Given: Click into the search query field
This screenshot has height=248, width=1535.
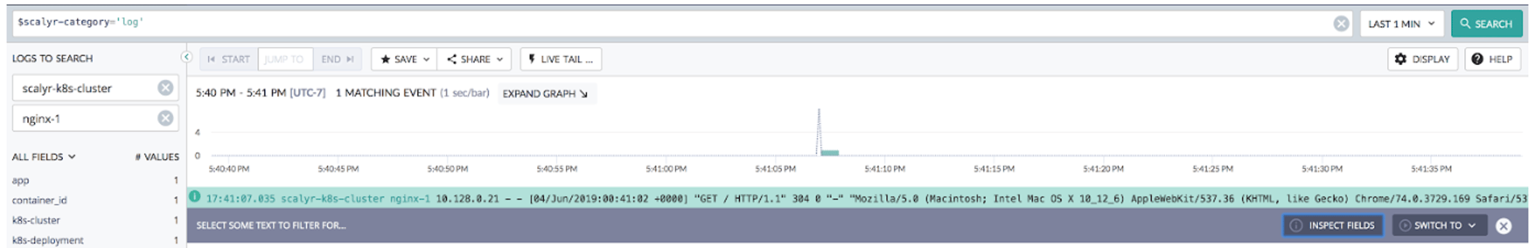Looking at the screenshot, I should click(x=672, y=23).
